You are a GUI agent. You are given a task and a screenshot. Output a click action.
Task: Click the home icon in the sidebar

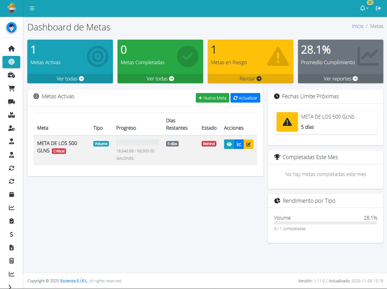[x=11, y=49]
